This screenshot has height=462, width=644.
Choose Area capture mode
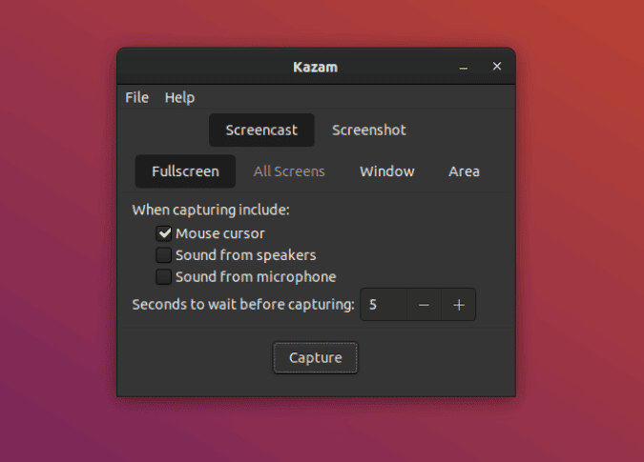[464, 171]
